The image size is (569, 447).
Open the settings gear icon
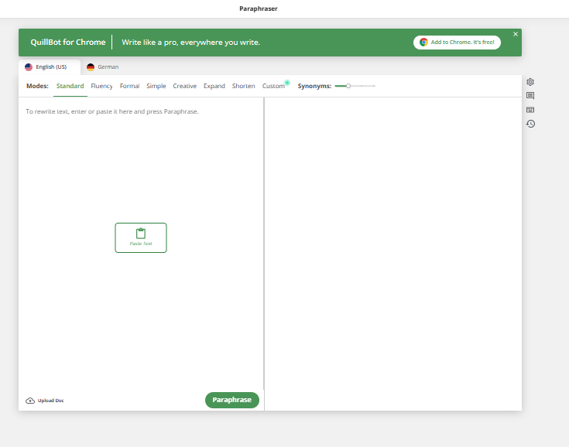pyautogui.click(x=530, y=82)
